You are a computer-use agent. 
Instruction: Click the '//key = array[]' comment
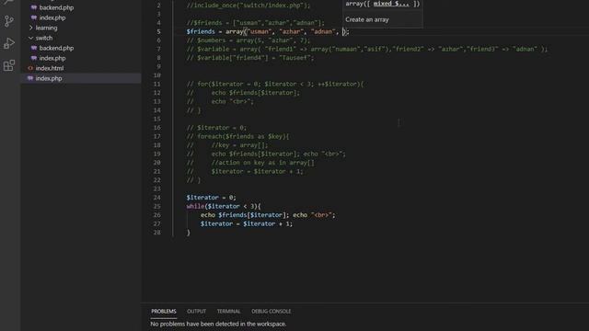239,145
